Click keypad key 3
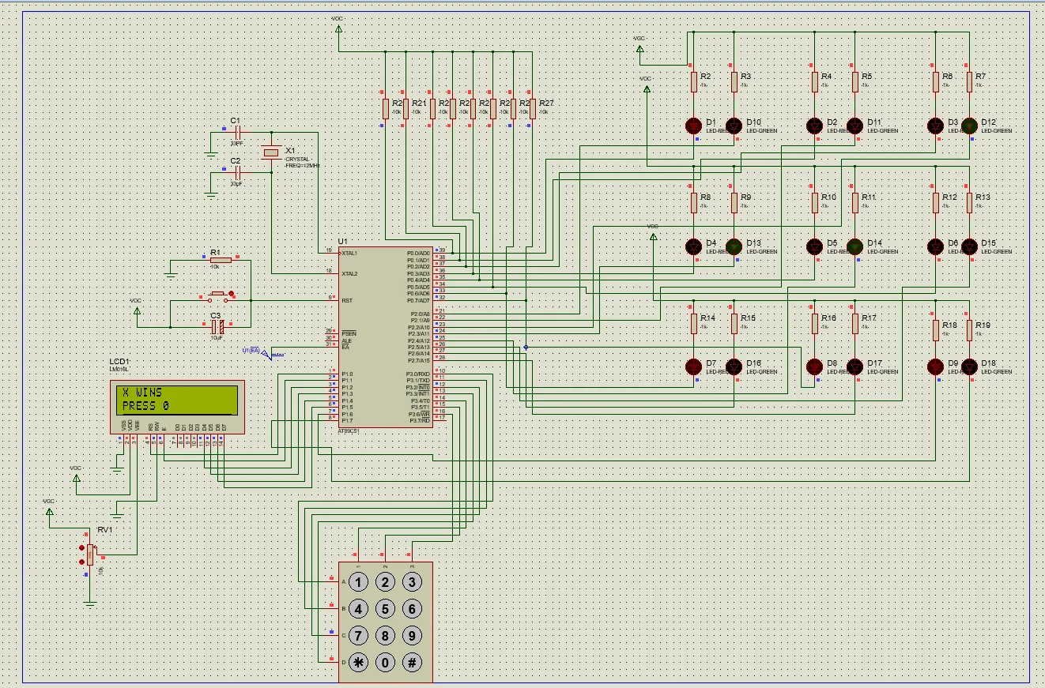Viewport: 1045px width, 688px height. [412, 583]
